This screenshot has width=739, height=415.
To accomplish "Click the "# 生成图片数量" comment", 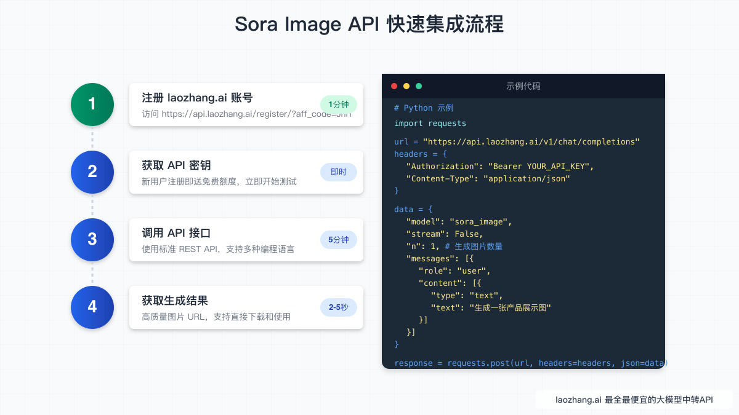I will click(x=474, y=246).
